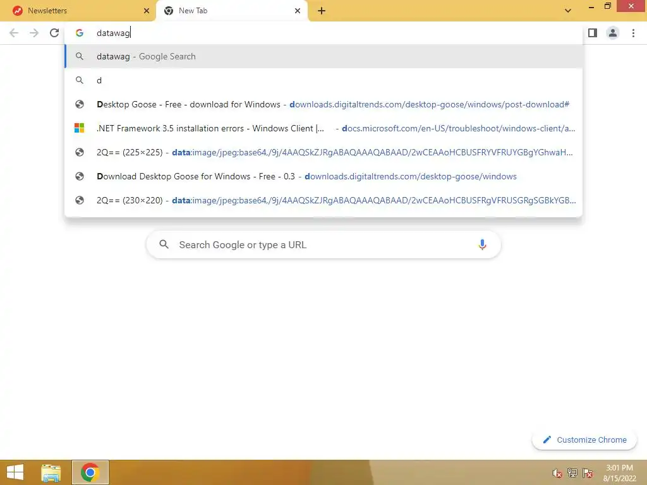The image size is (647, 485).
Task: Click the browser back arrow
Action: tap(14, 33)
